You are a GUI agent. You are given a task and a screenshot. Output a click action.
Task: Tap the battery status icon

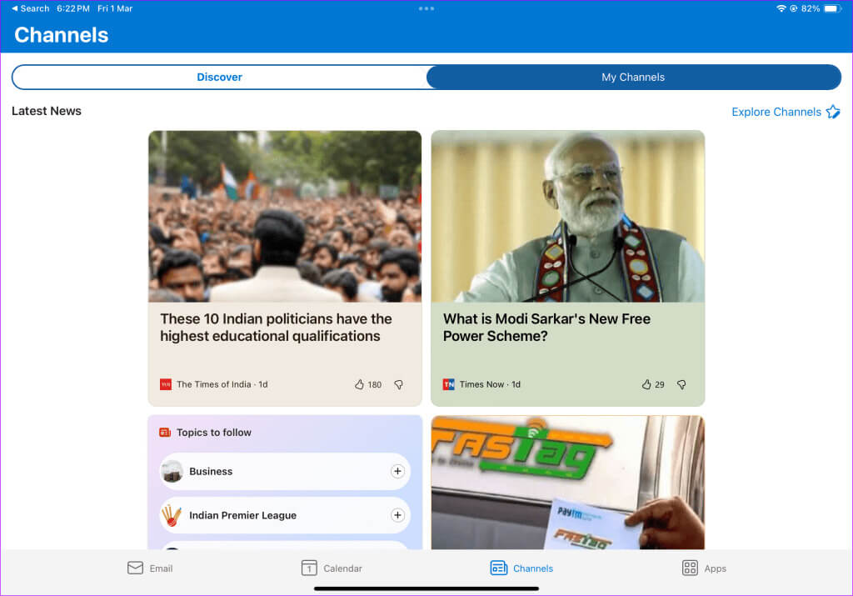pos(832,8)
